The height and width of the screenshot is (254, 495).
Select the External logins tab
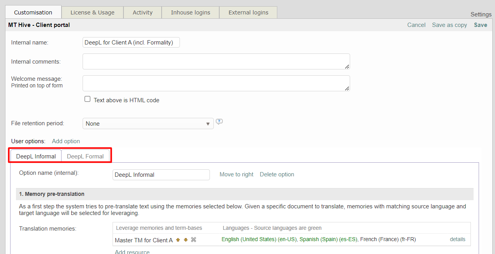coord(248,12)
